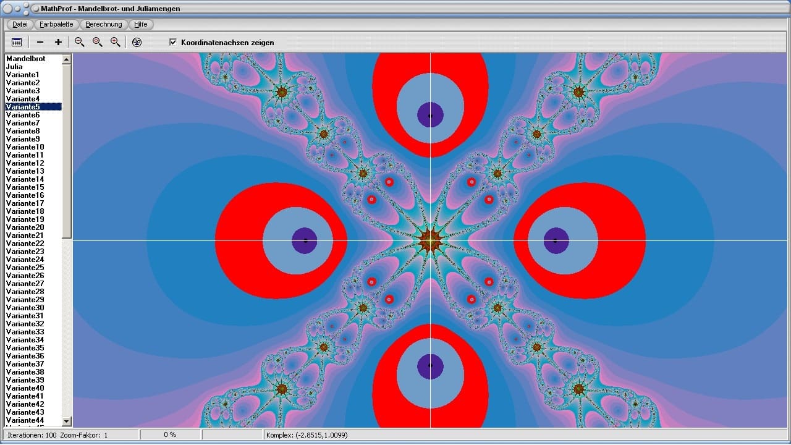Select Variante27 in the list

(25, 284)
